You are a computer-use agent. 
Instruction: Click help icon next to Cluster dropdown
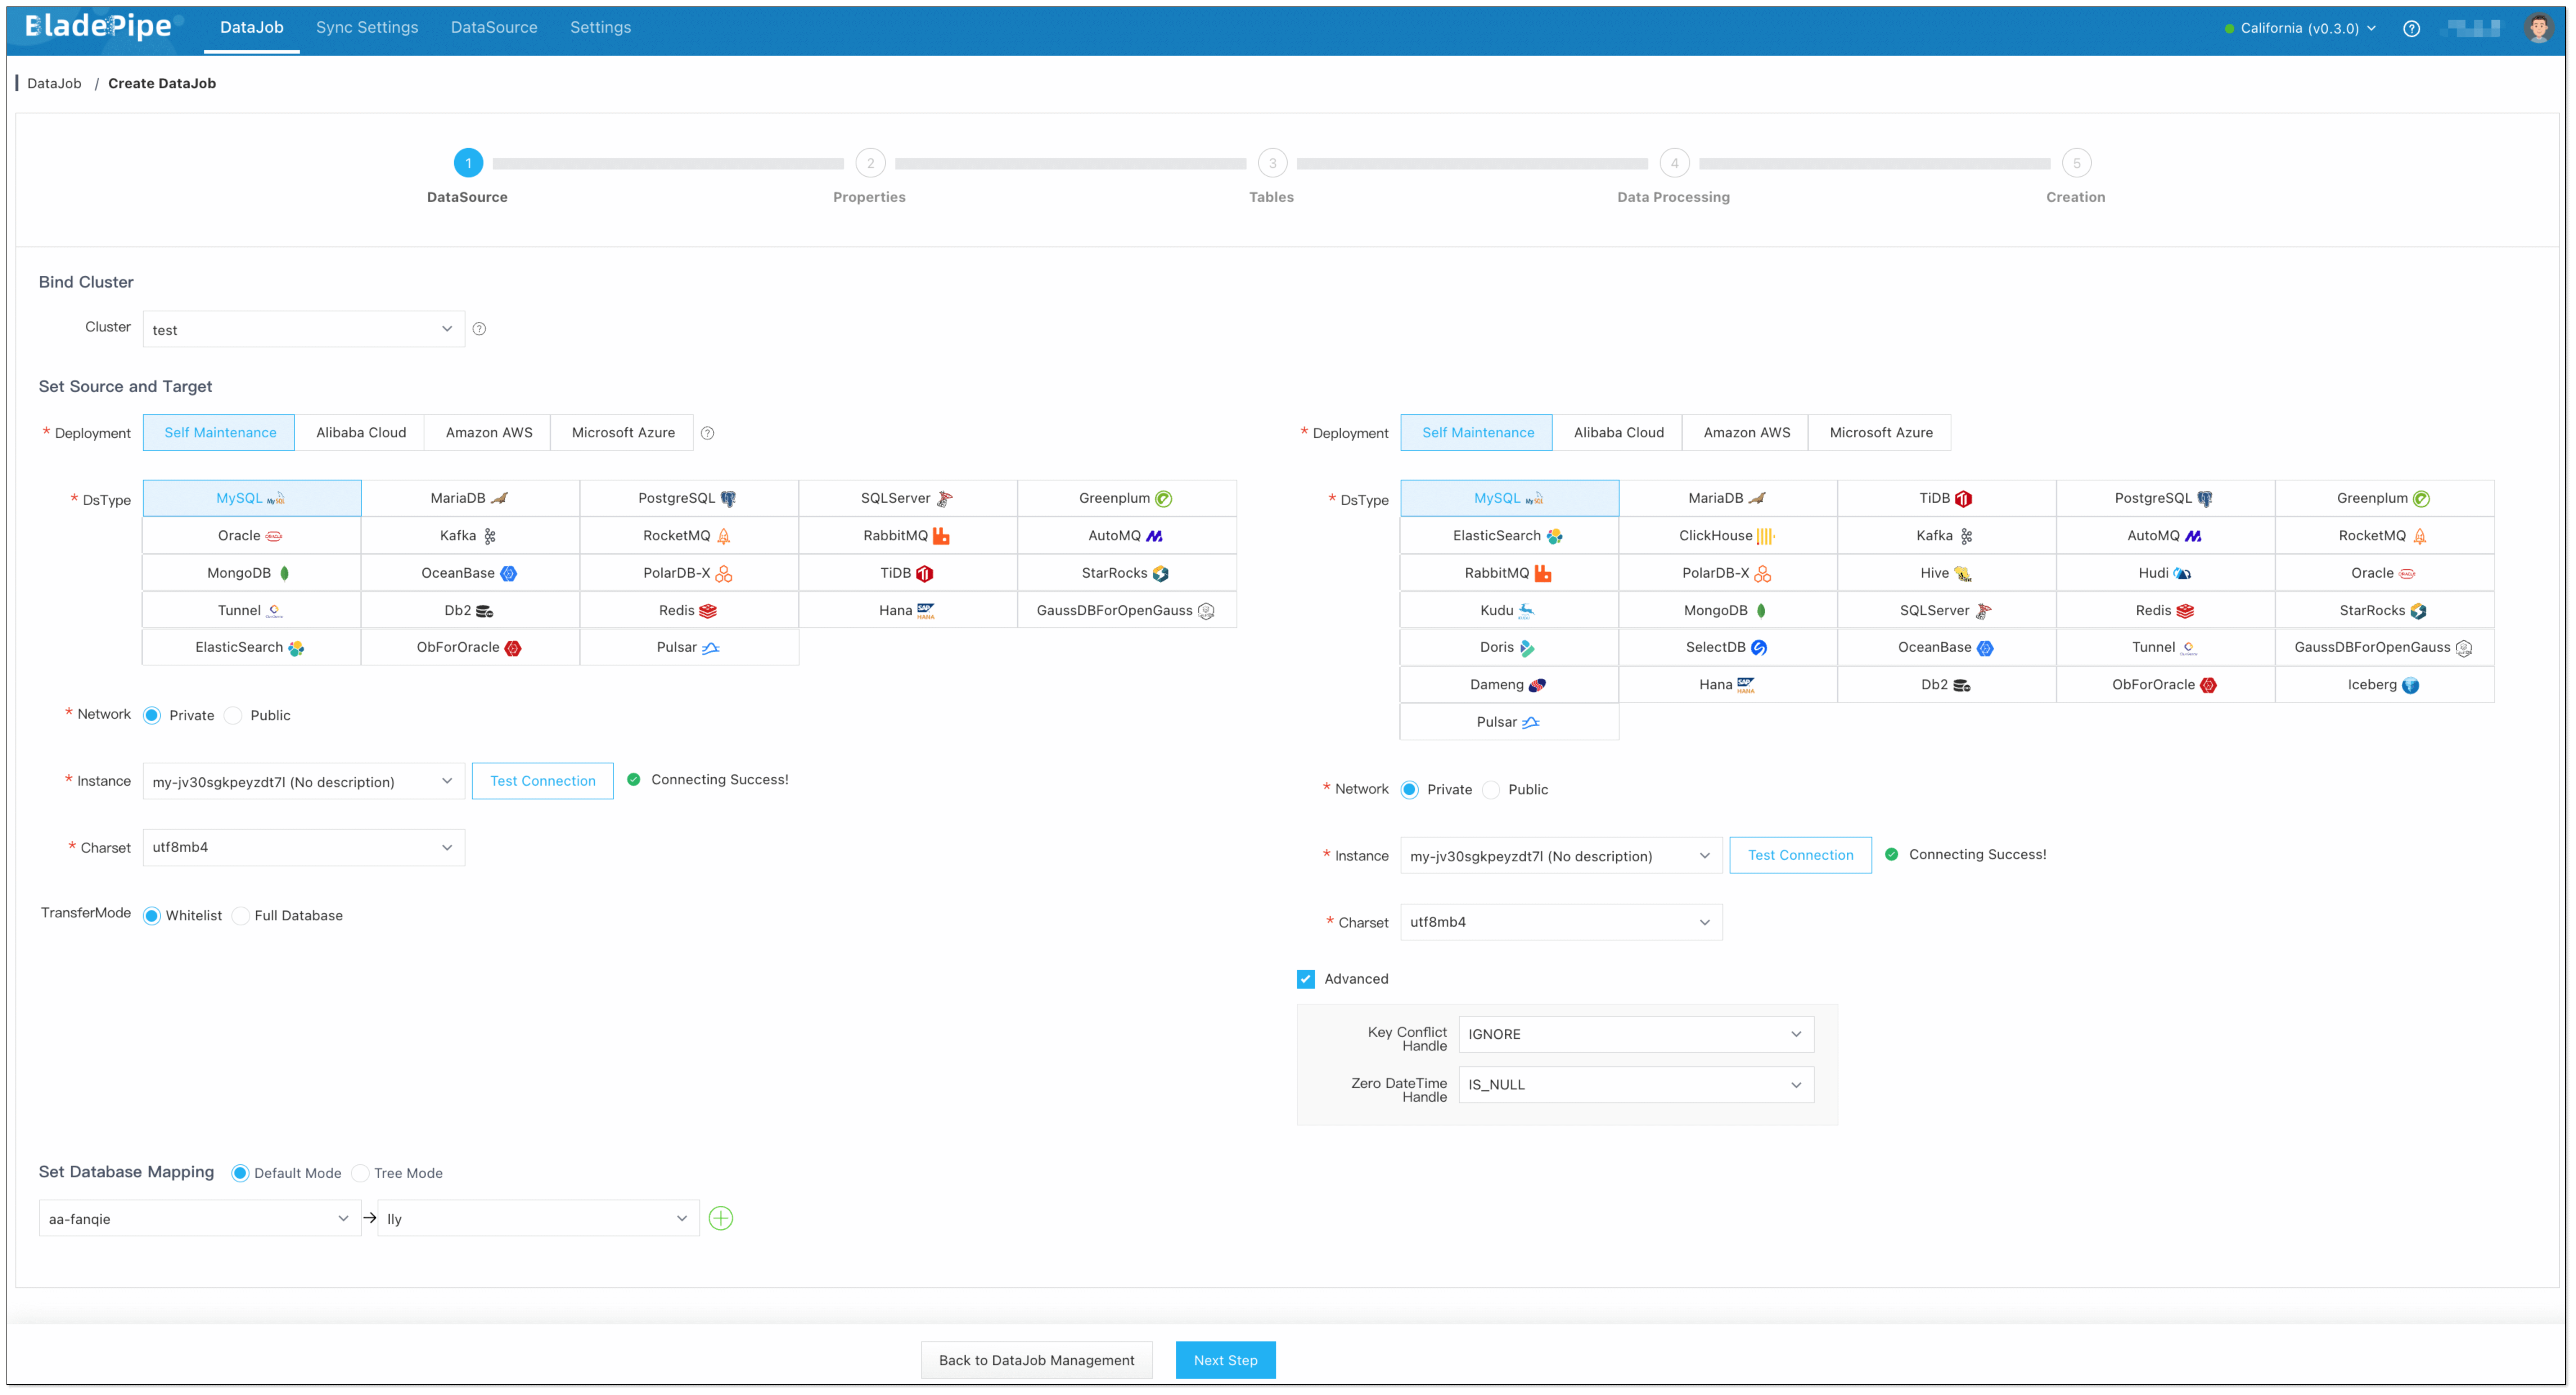click(x=479, y=329)
